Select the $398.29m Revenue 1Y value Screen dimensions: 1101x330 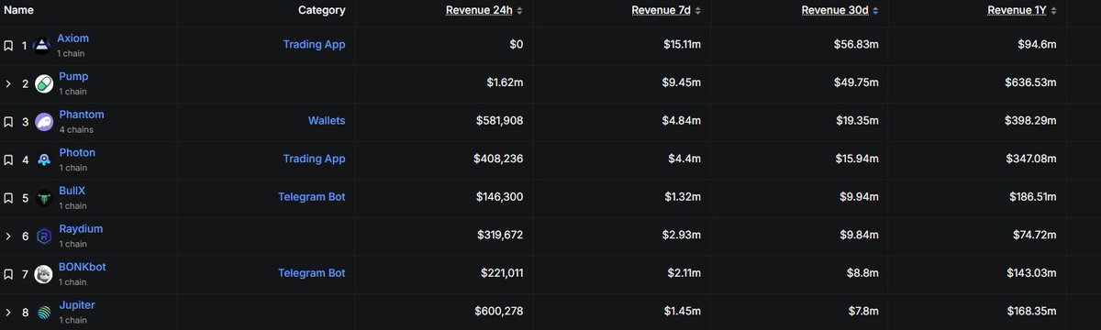pos(1030,121)
